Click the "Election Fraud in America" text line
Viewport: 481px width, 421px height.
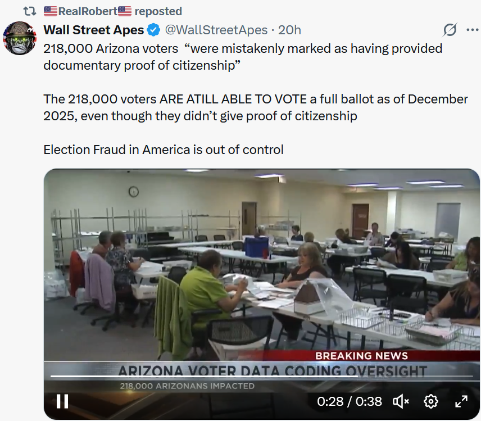[x=164, y=150]
